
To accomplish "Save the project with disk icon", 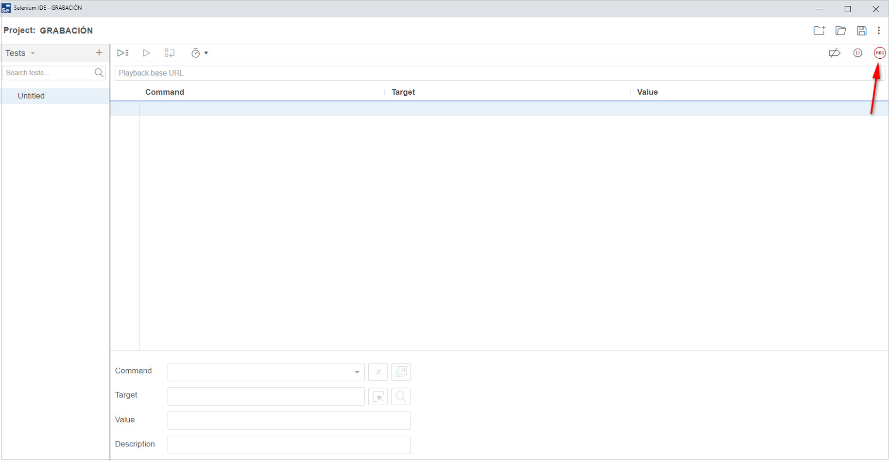I will pyautogui.click(x=861, y=31).
